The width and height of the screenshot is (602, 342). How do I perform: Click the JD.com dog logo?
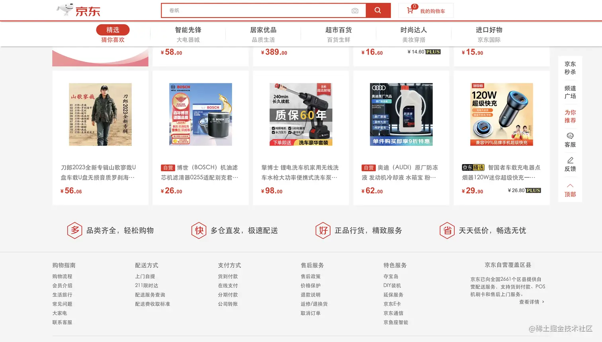coord(78,10)
